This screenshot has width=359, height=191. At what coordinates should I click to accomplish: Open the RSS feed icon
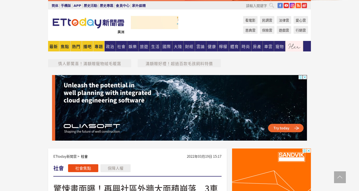(298, 6)
